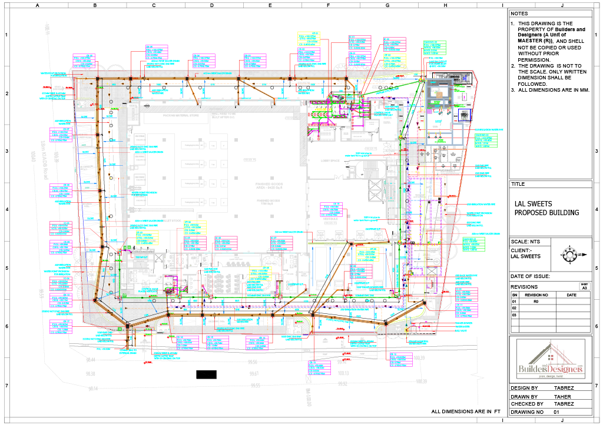Click the NOTES heading
The height and width of the screenshot is (425, 603).
click(519, 14)
